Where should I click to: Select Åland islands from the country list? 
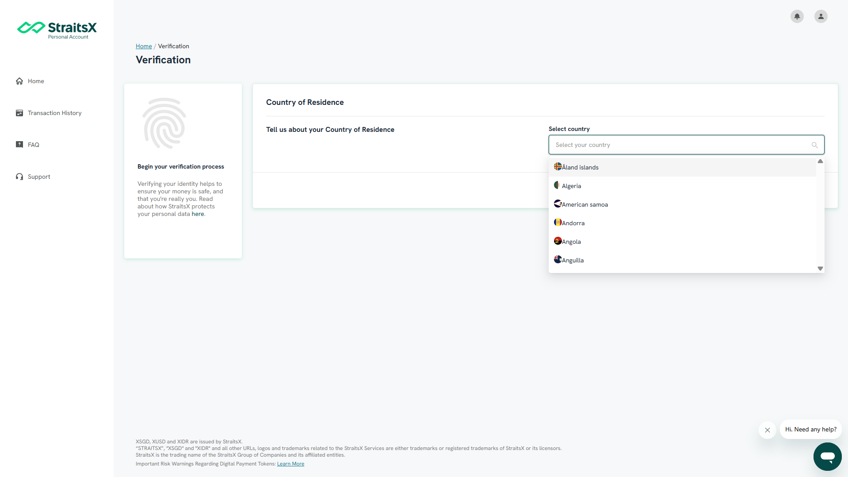pos(682,167)
